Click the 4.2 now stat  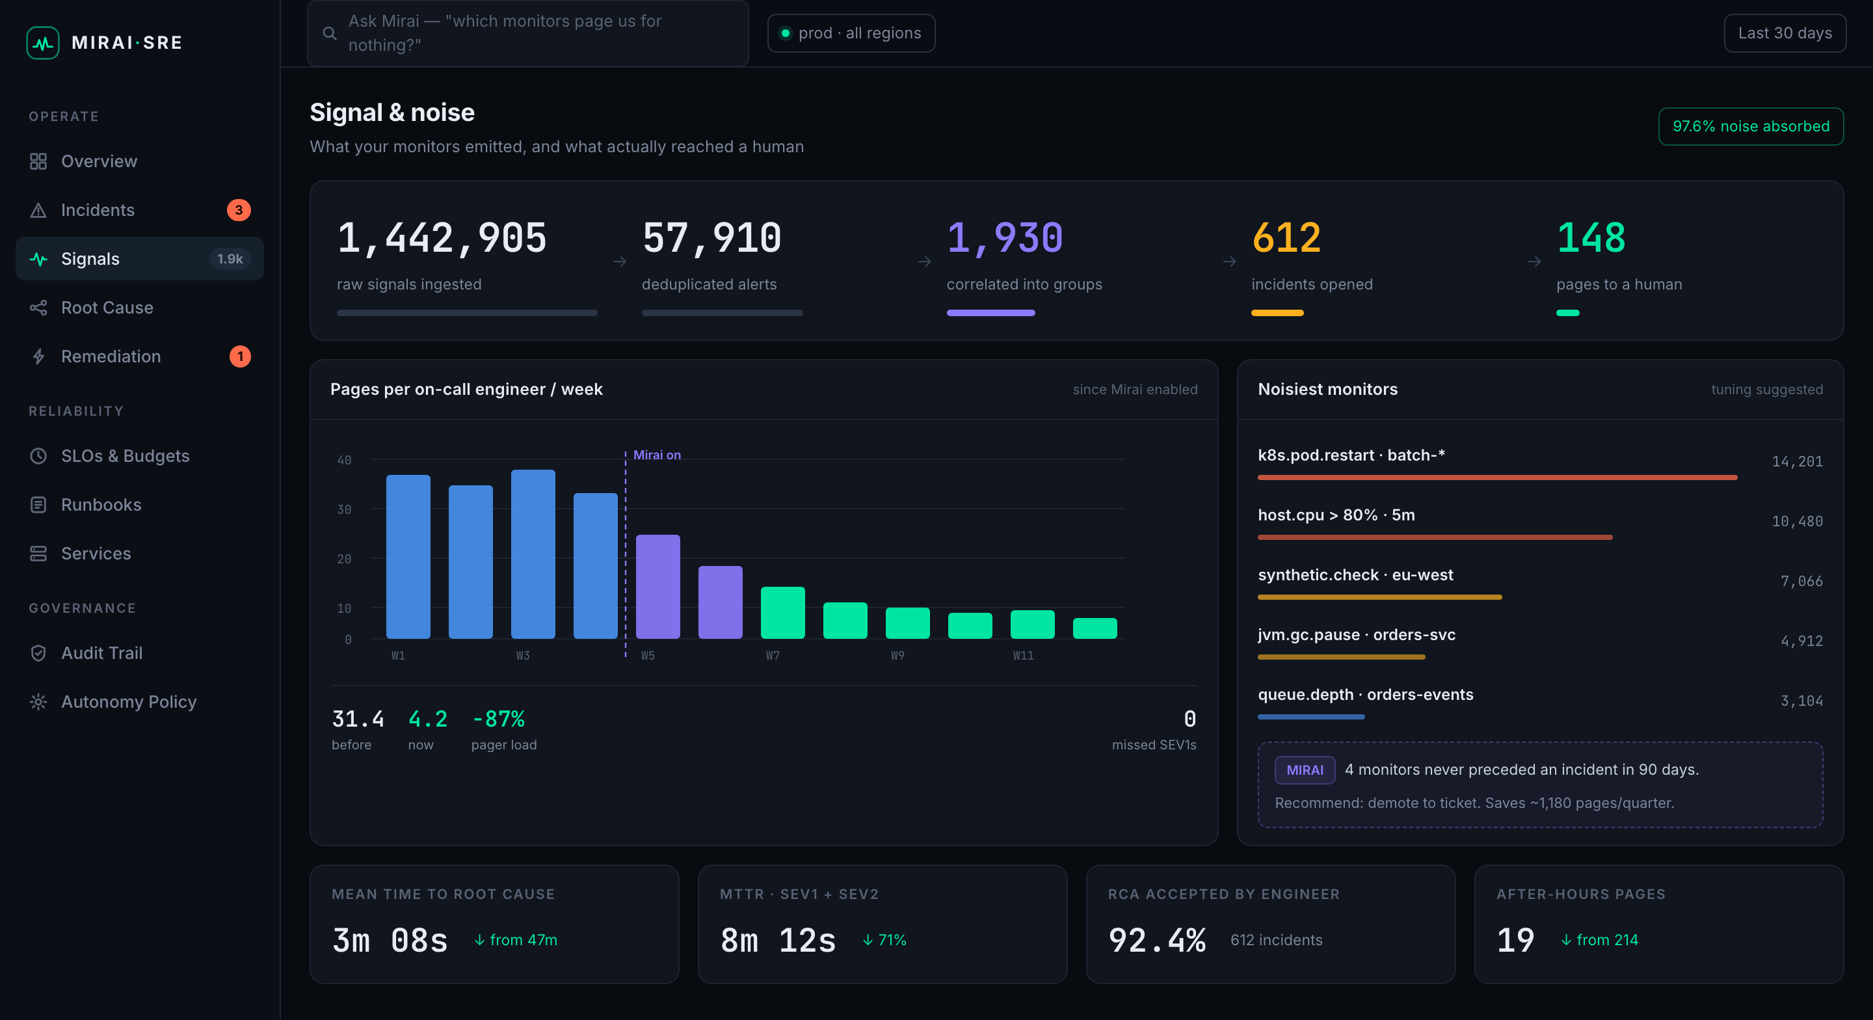click(x=427, y=731)
